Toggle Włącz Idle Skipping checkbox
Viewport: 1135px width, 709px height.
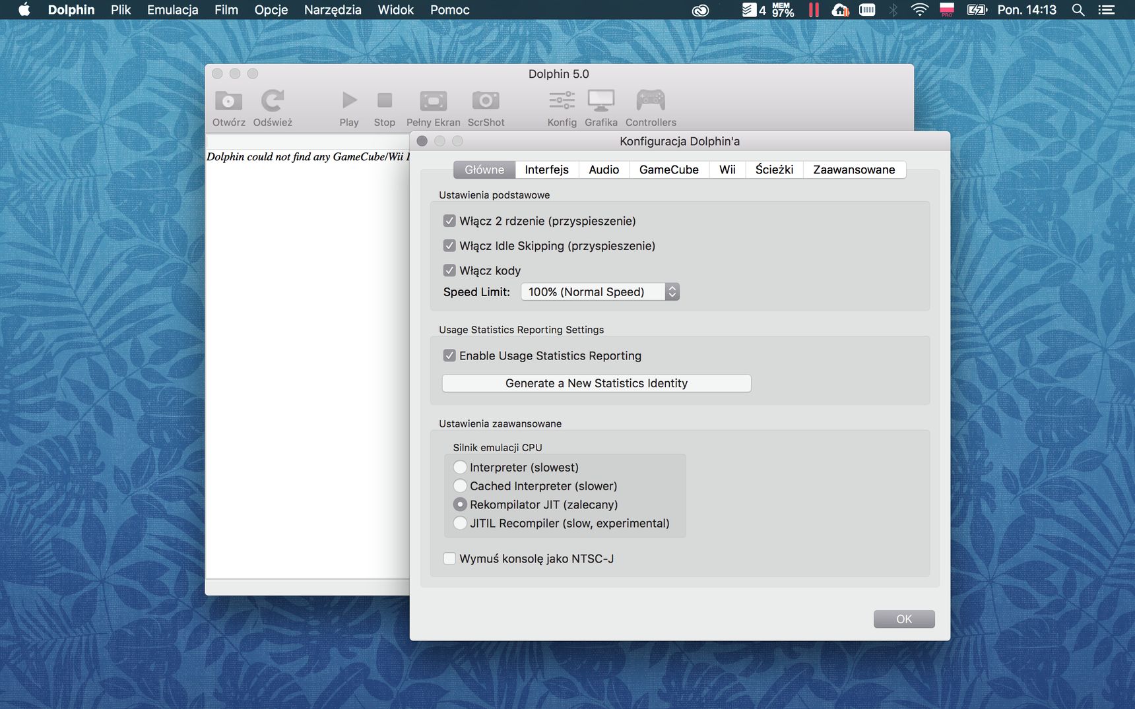pyautogui.click(x=449, y=245)
